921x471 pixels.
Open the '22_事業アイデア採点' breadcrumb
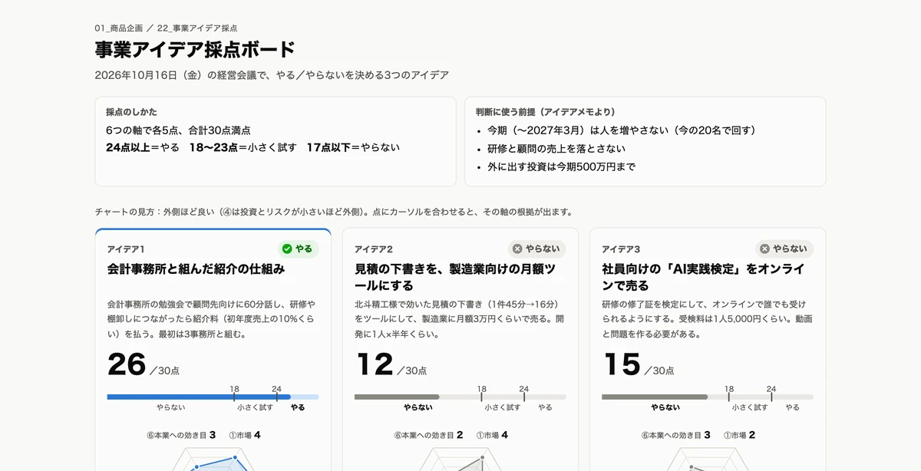197,28
